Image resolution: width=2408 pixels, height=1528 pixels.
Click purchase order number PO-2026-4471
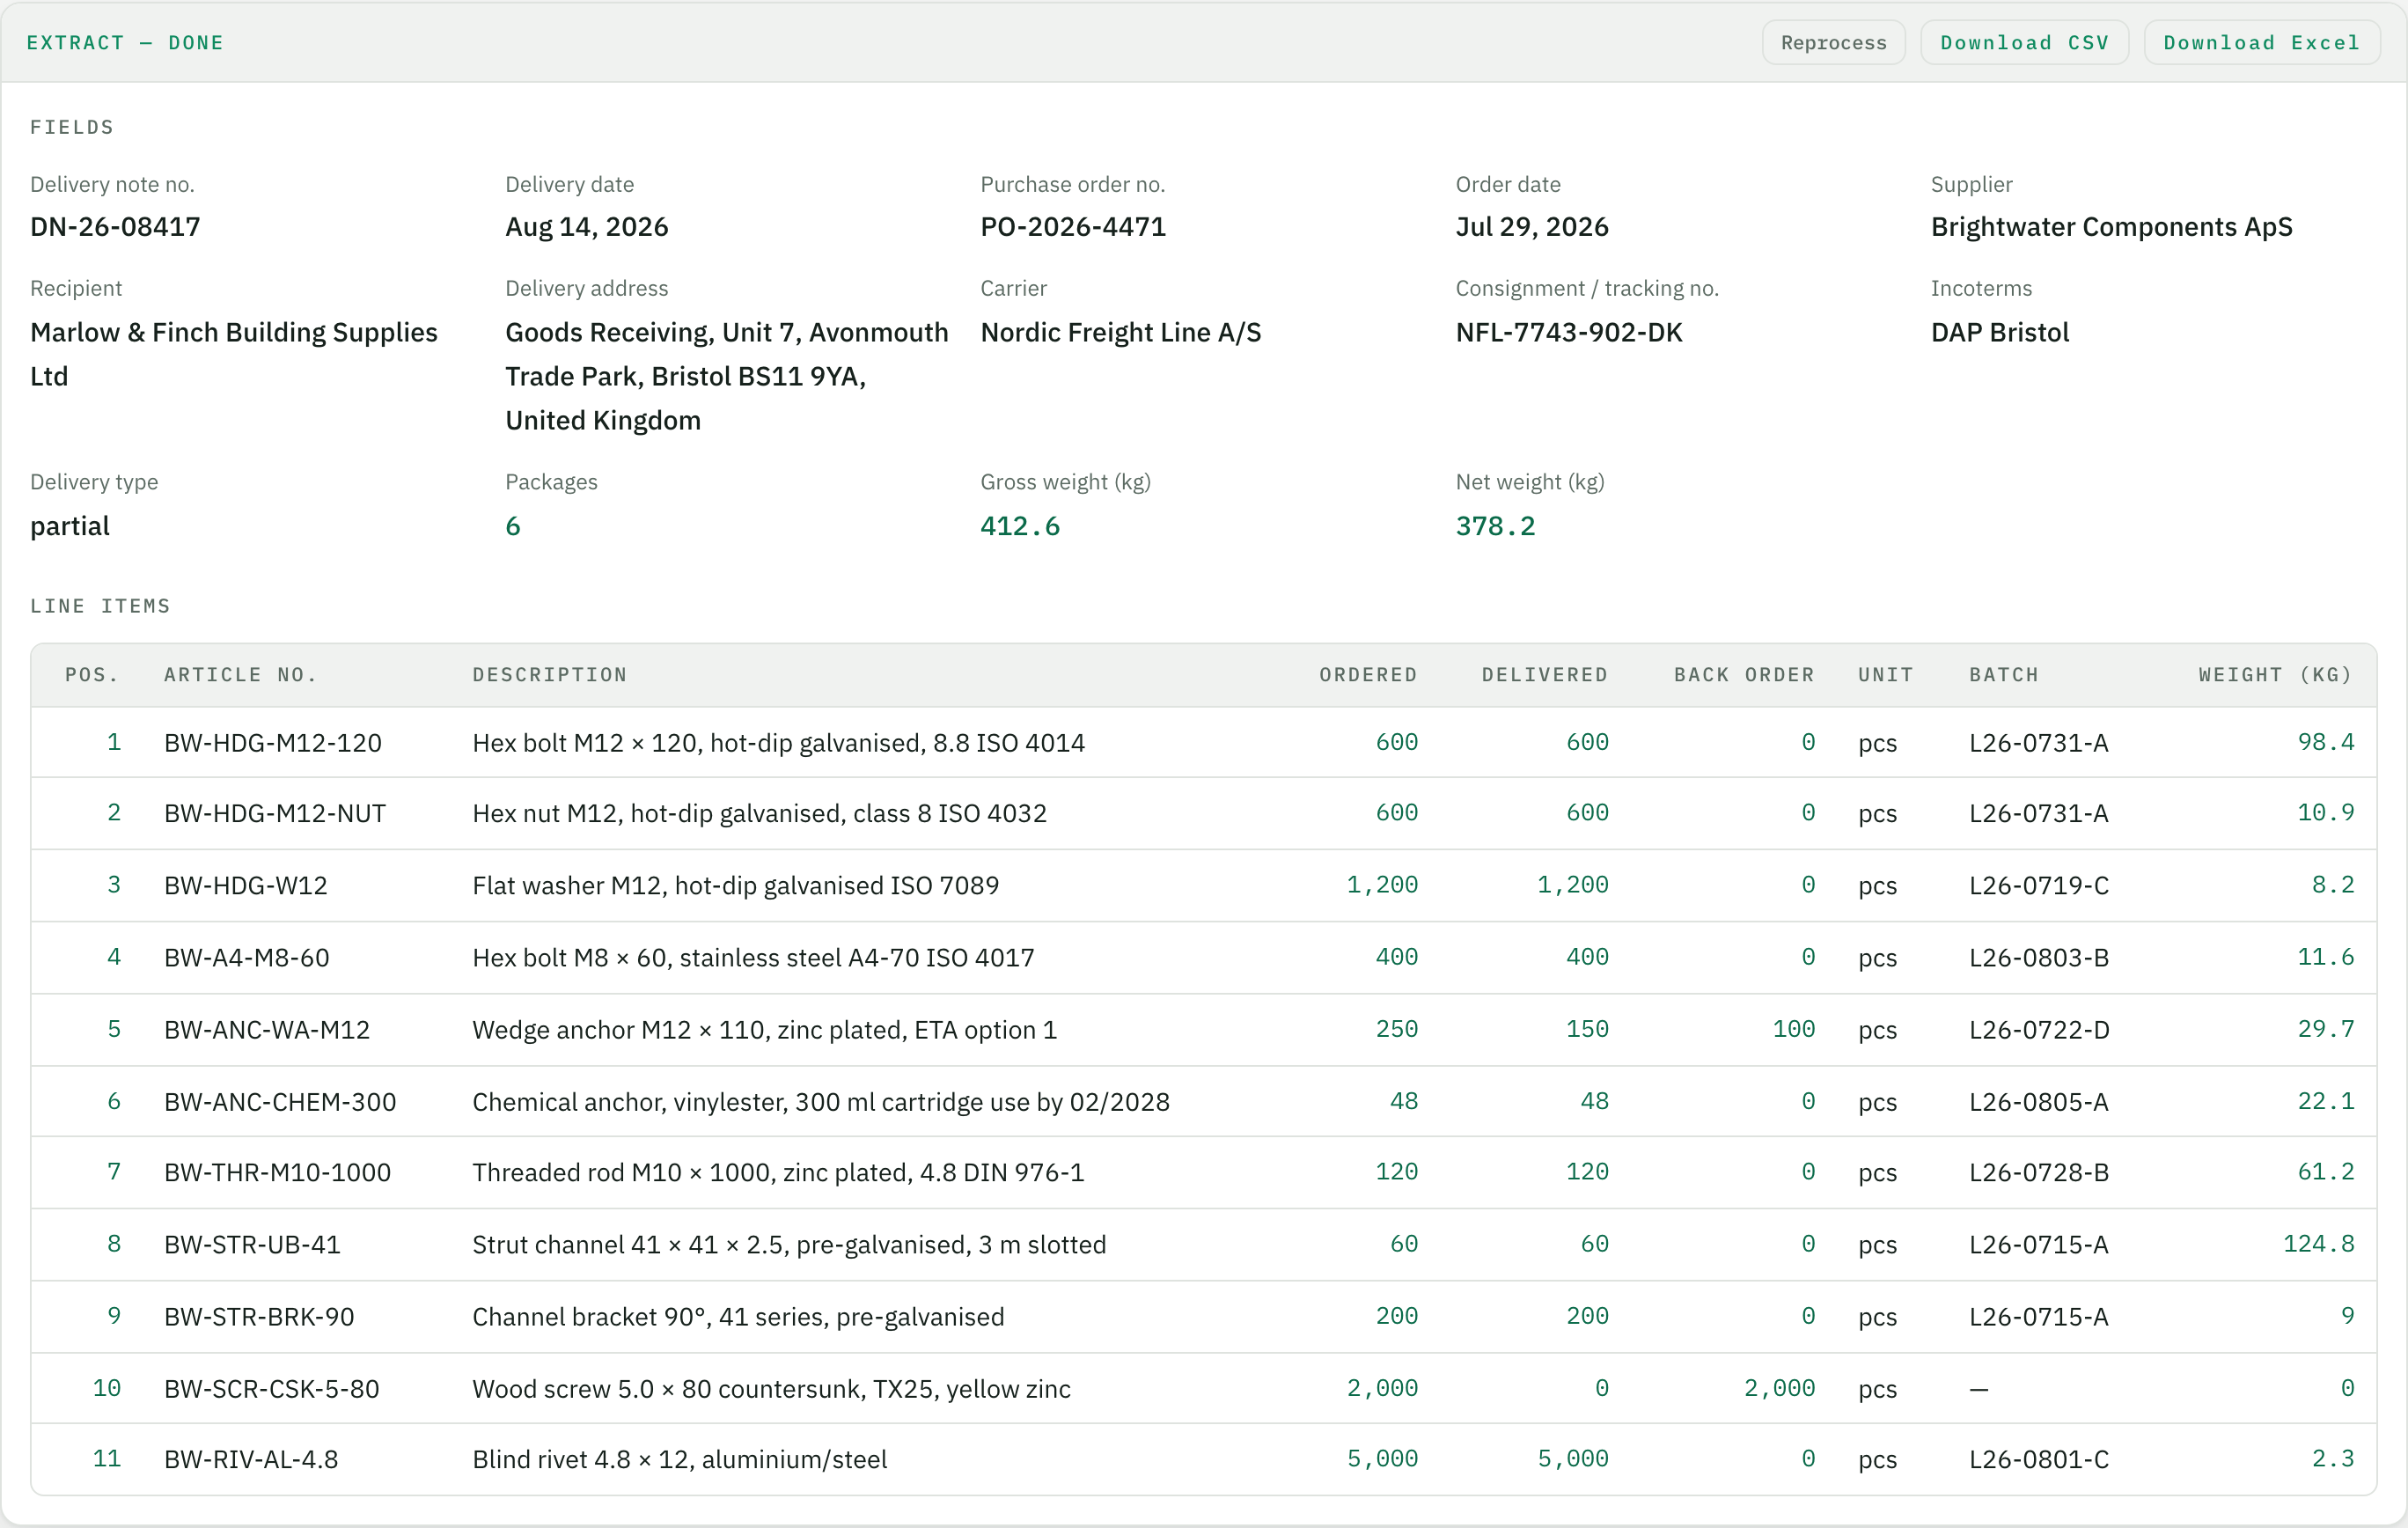point(1073,227)
